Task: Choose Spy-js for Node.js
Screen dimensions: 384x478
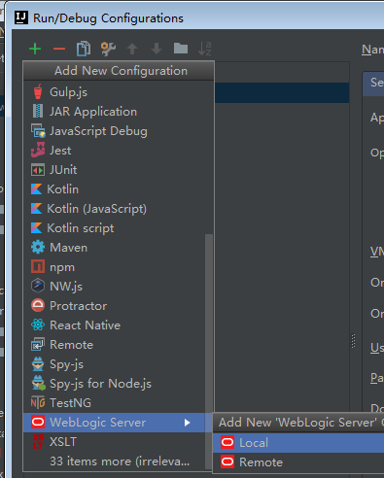Action: click(x=115, y=384)
